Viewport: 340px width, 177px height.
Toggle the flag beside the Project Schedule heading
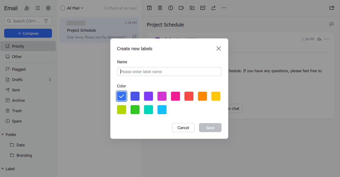click(331, 24)
